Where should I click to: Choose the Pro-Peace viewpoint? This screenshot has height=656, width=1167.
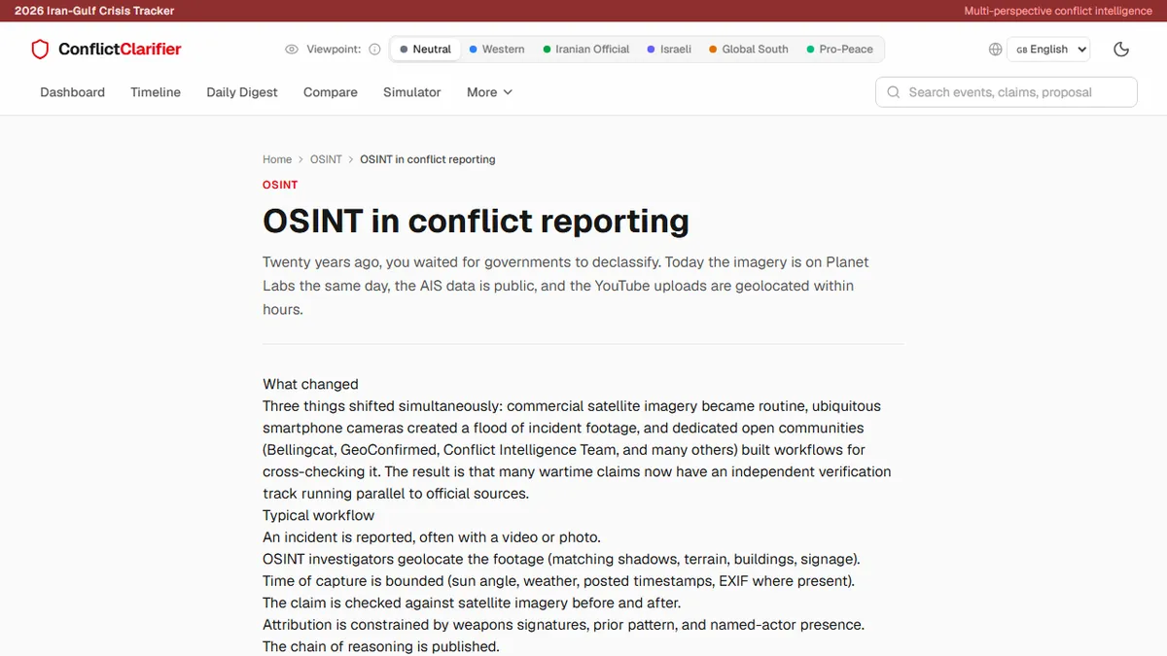[840, 50]
